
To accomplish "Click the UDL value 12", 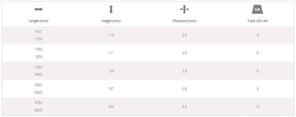I will point(257,106).
